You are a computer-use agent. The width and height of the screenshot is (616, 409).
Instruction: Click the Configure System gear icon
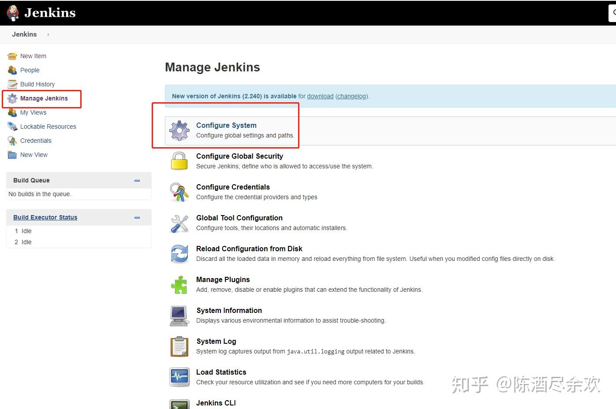179,130
